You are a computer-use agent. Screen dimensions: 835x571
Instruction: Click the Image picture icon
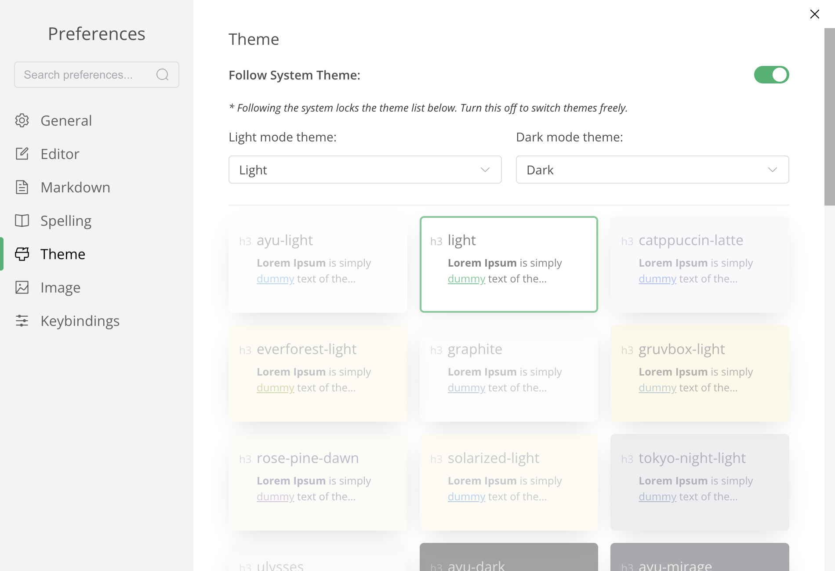pos(22,287)
